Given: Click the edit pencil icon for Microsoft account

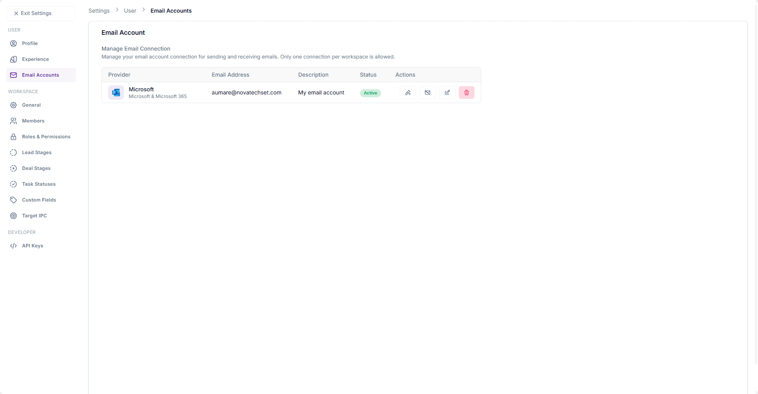Looking at the screenshot, I should 447,92.
